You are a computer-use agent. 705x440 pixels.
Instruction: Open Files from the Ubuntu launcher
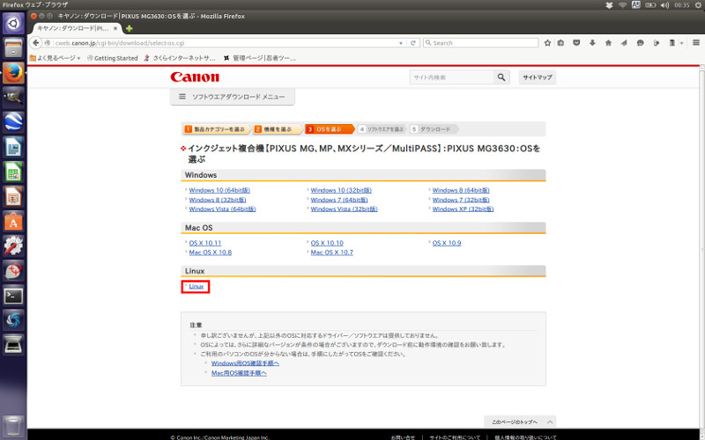click(13, 48)
